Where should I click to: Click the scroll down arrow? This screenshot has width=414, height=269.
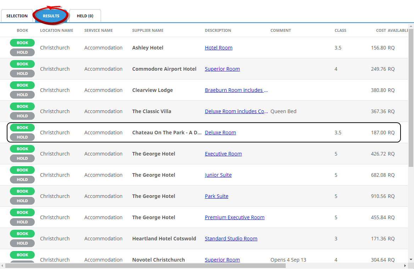click(411, 259)
